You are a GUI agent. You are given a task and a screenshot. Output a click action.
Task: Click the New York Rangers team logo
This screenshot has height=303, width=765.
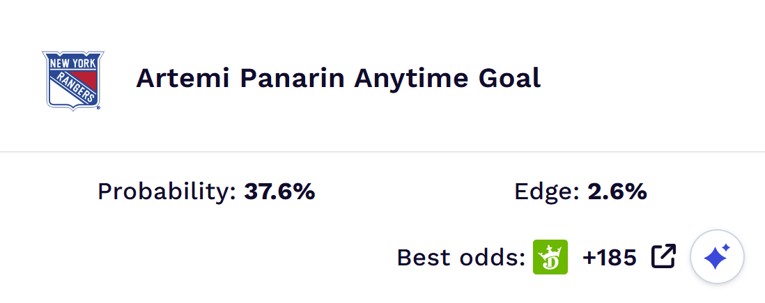[x=72, y=80]
